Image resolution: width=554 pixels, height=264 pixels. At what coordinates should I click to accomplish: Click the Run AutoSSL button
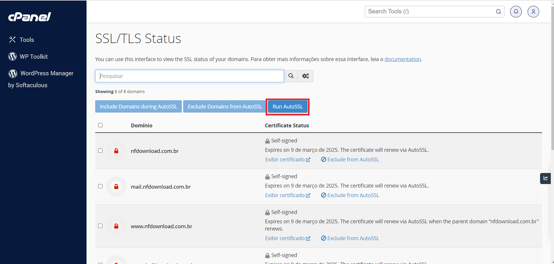pyautogui.click(x=288, y=106)
